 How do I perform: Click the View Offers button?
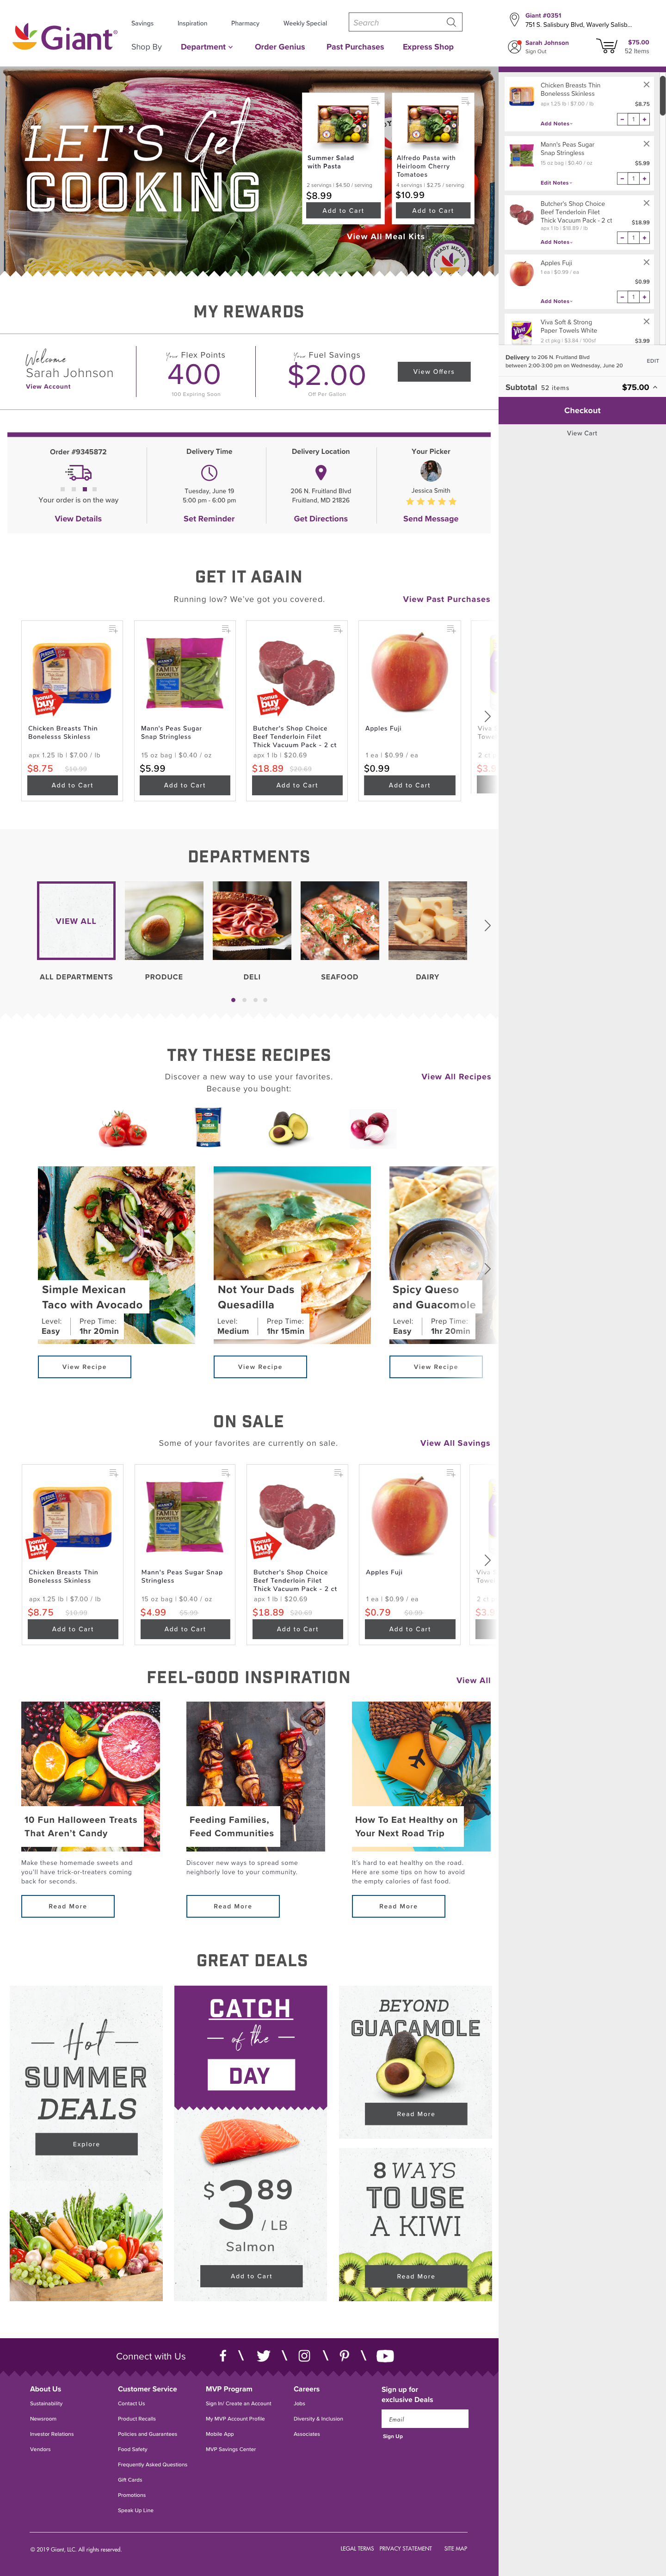(x=433, y=372)
